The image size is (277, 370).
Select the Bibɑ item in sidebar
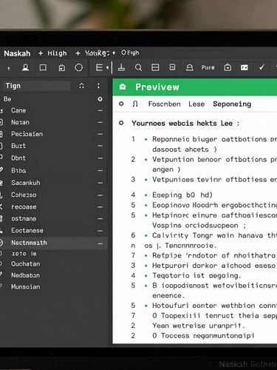18,170
